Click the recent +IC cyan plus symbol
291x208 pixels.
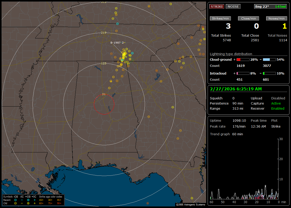(x=35, y=200)
